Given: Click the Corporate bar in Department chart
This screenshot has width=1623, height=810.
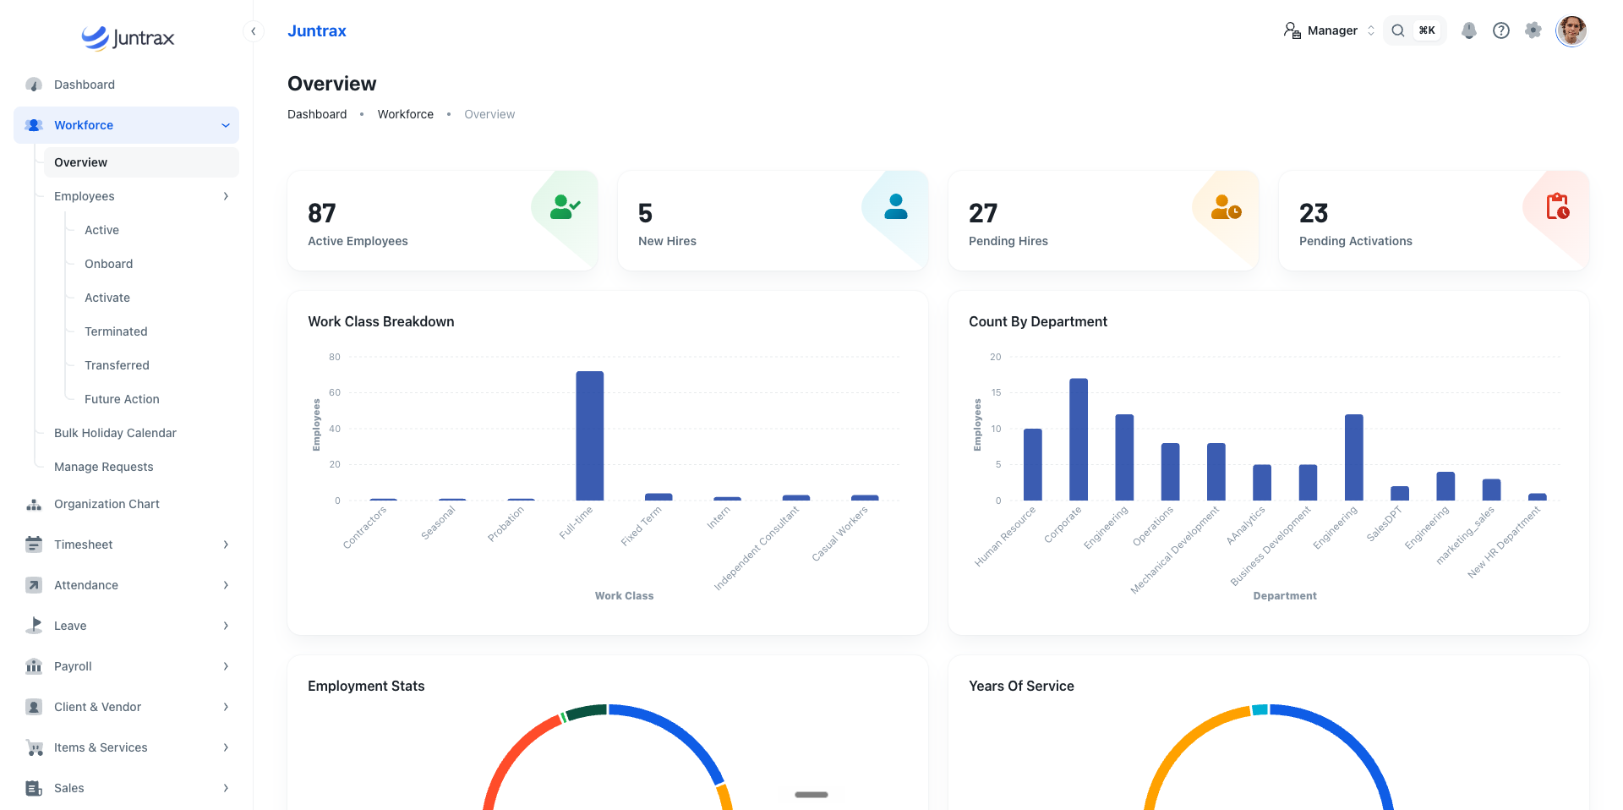Looking at the screenshot, I should (x=1079, y=440).
